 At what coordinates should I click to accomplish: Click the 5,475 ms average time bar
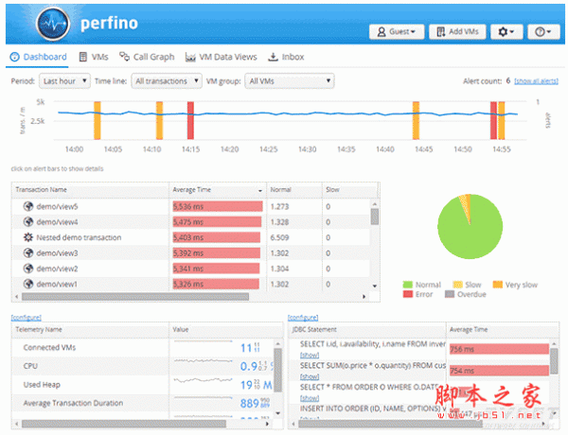point(217,222)
